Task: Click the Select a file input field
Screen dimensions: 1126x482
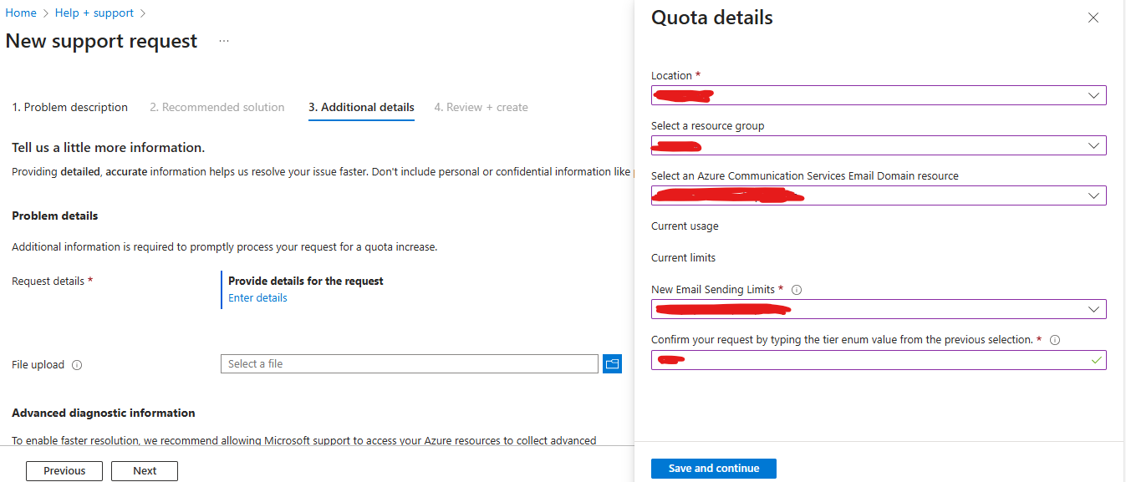Action: (x=410, y=364)
